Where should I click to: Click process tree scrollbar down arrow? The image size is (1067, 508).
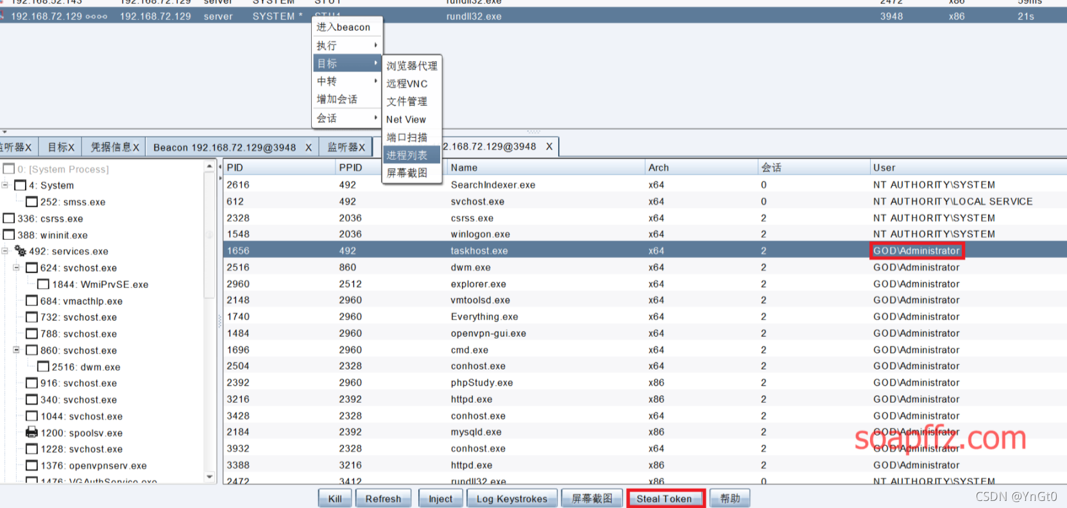[209, 477]
